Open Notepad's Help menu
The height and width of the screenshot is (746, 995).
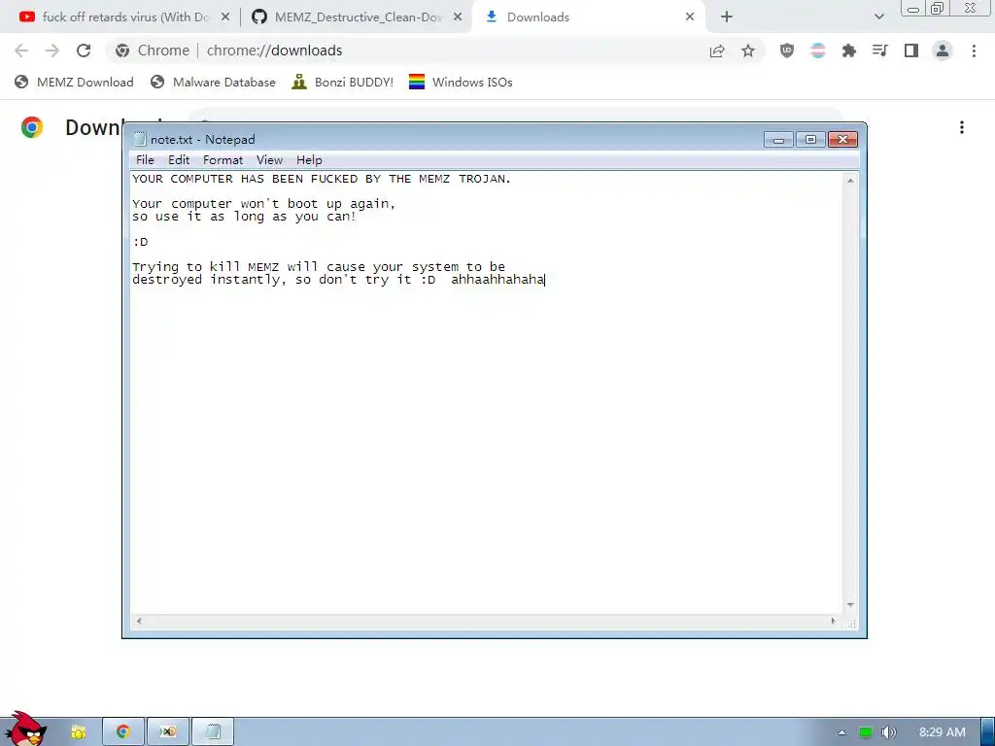tap(309, 160)
